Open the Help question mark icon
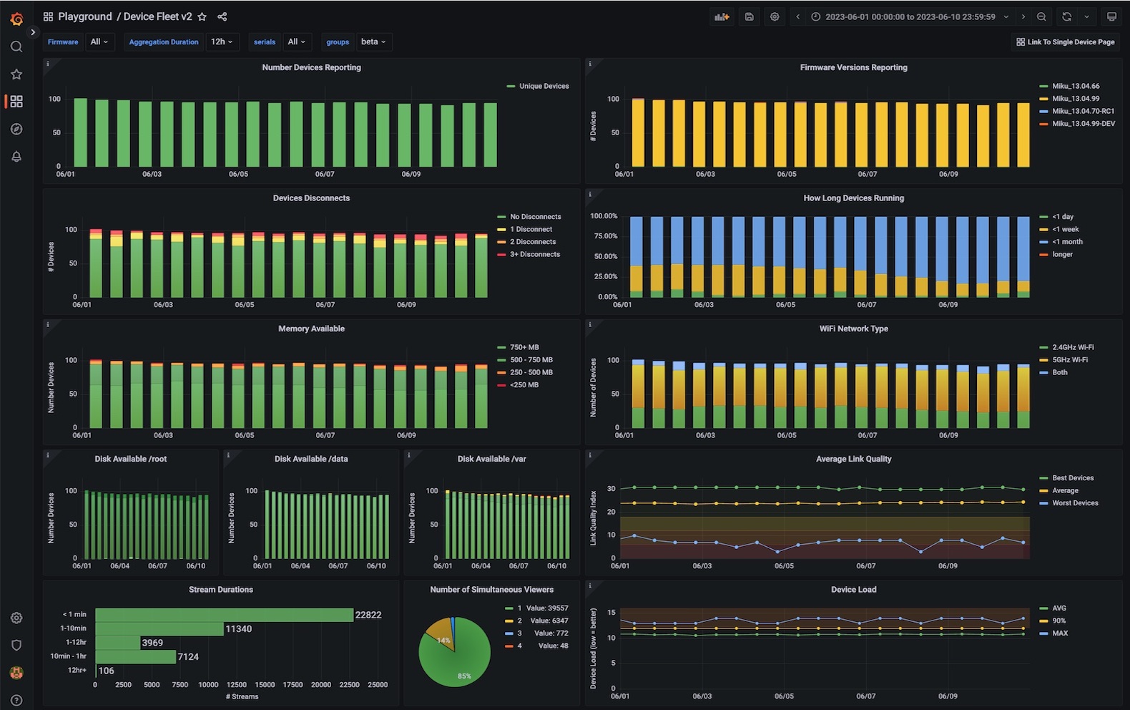This screenshot has width=1130, height=710. click(16, 700)
